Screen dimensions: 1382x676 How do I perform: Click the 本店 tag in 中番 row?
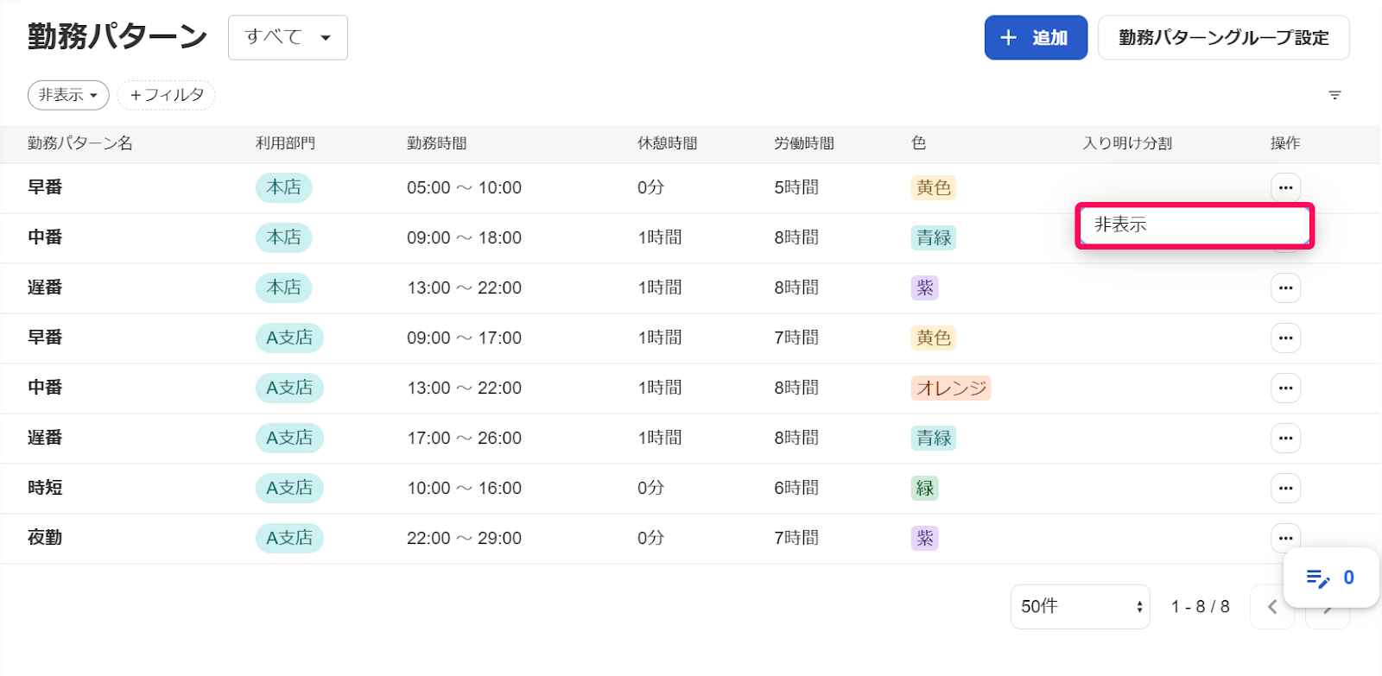(283, 237)
